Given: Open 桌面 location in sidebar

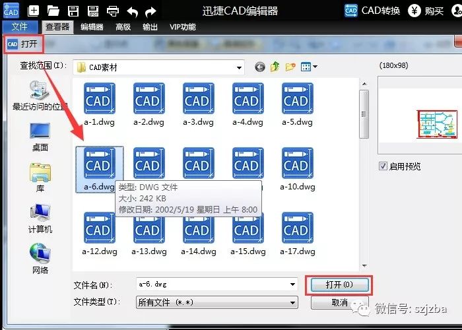Looking at the screenshot, I should coord(40,137).
